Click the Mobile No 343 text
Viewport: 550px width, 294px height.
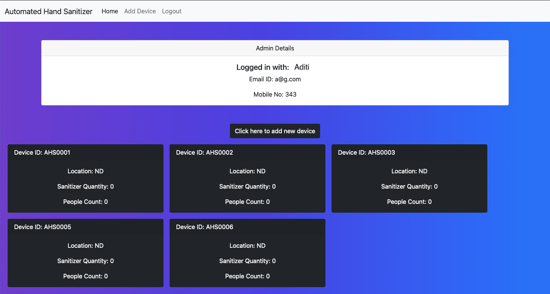click(x=275, y=94)
